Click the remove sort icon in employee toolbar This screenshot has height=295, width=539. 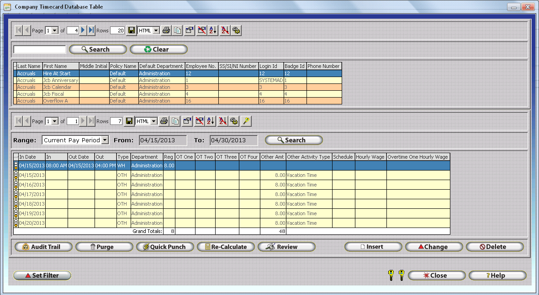coord(225,31)
